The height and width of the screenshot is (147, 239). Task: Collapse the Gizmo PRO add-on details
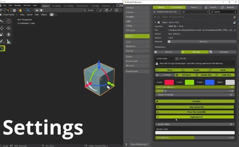point(155,22)
